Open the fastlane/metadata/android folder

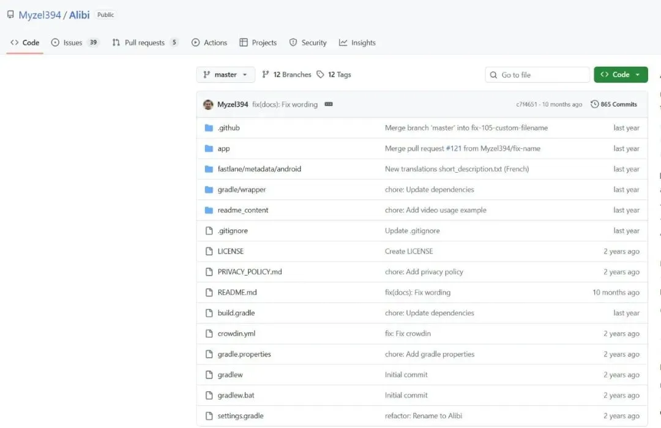click(x=260, y=169)
